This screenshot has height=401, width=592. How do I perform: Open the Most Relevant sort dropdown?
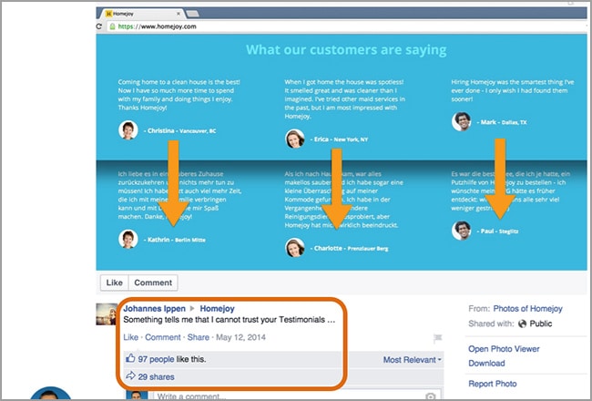click(x=412, y=360)
